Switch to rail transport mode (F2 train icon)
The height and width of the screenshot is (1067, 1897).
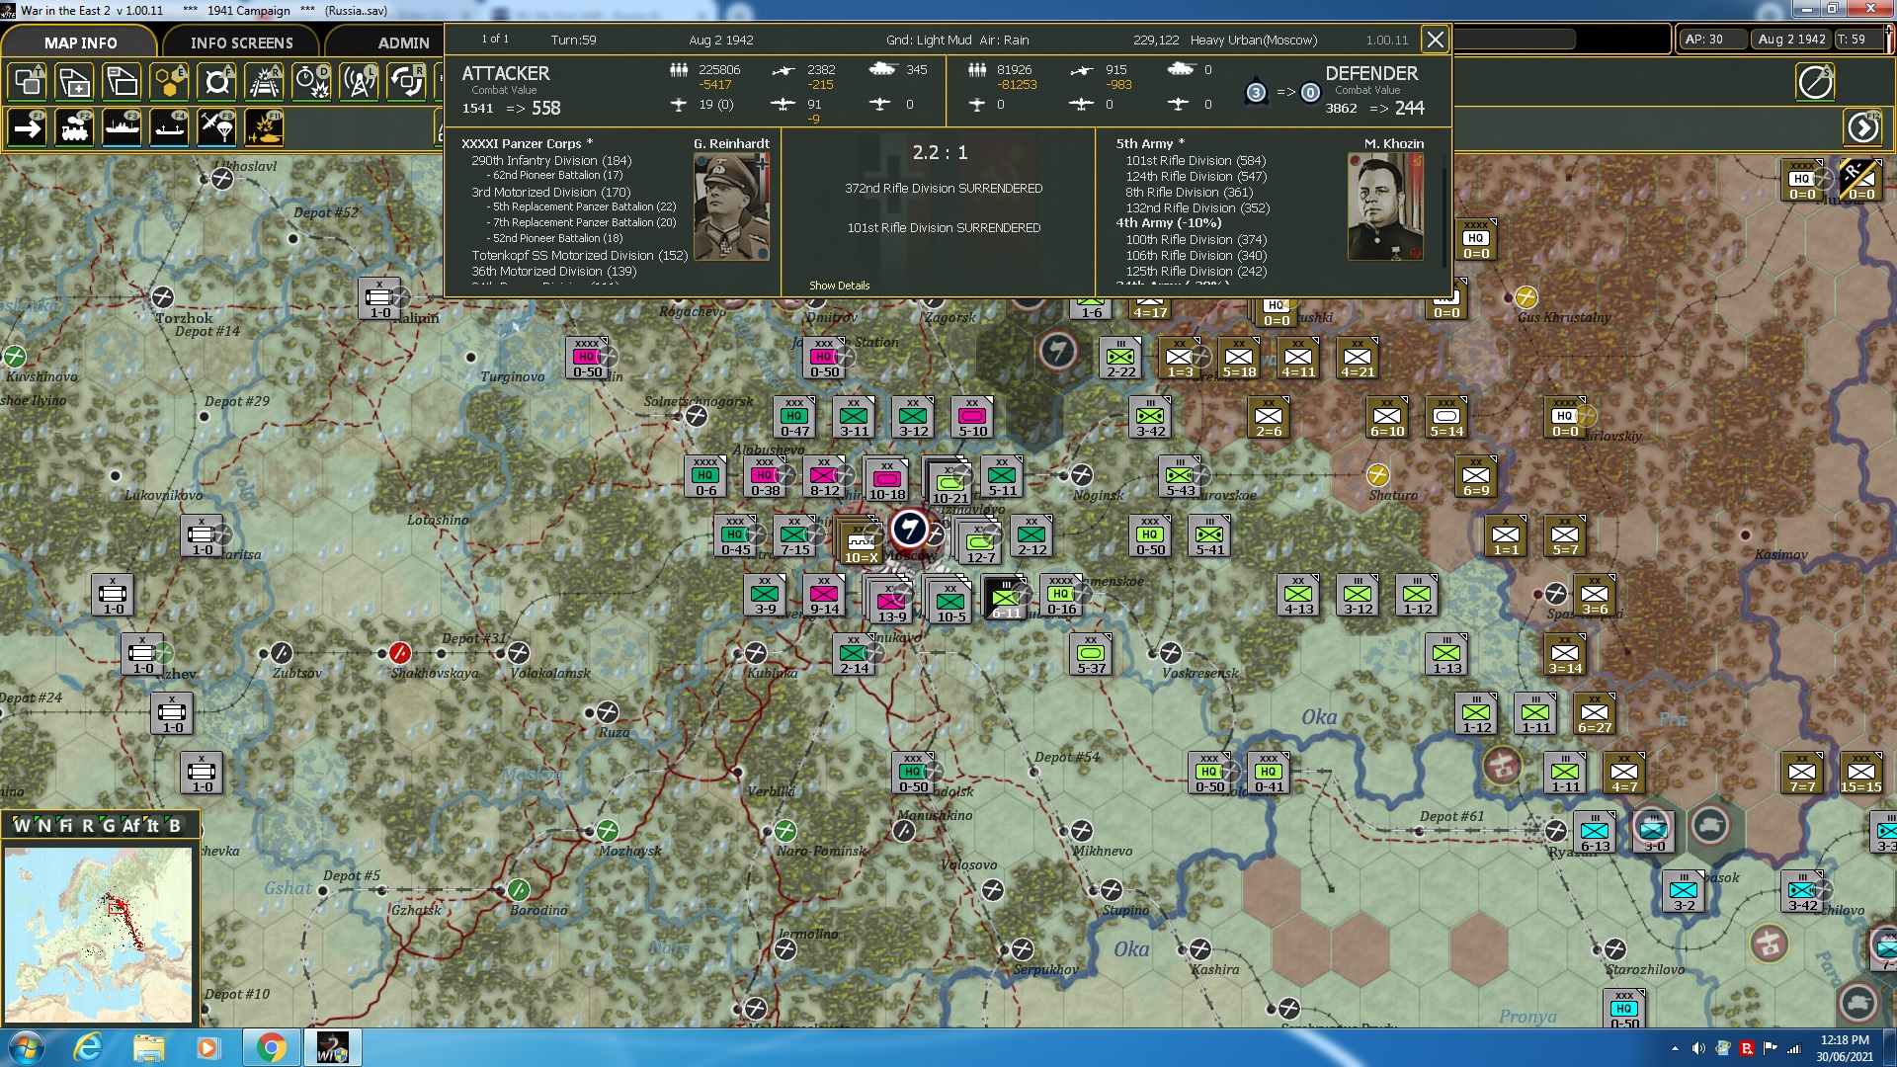pos(74,126)
